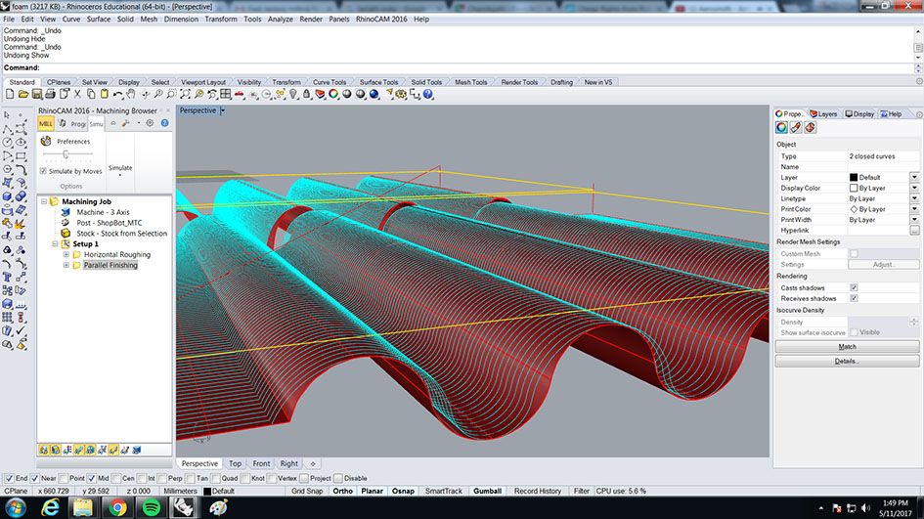Click the MILL button in Machining Browser
The image size is (924, 519).
click(45, 124)
